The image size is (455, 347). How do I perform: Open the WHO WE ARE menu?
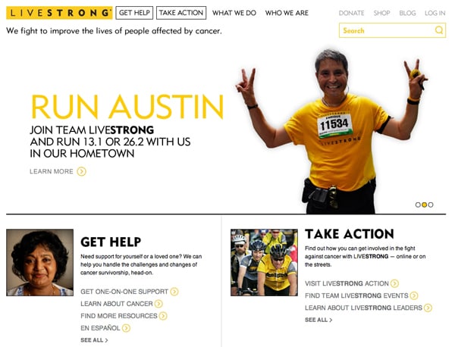(287, 13)
